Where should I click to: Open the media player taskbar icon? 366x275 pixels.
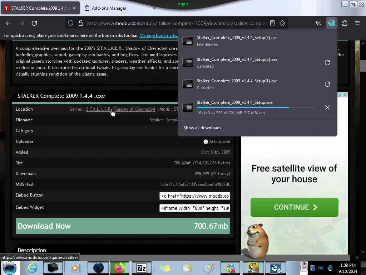[75, 268]
